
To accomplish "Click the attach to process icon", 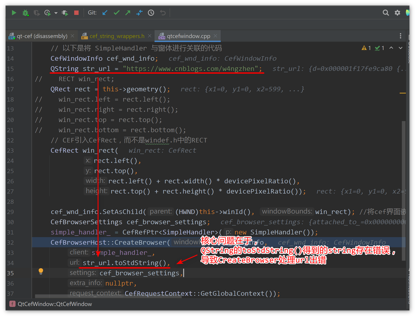I will [x=65, y=13].
